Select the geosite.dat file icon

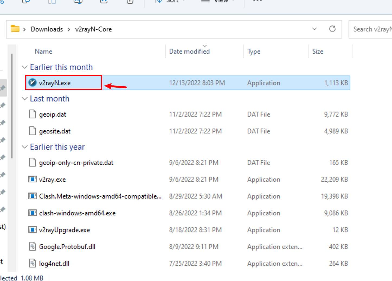click(33, 131)
